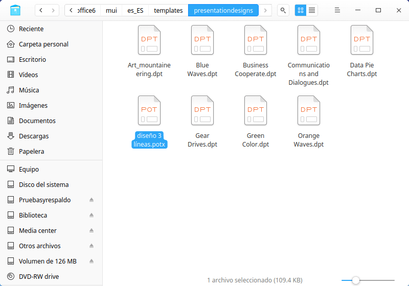
Task: Select the office6 breadcrumb folder
Action: (86, 10)
